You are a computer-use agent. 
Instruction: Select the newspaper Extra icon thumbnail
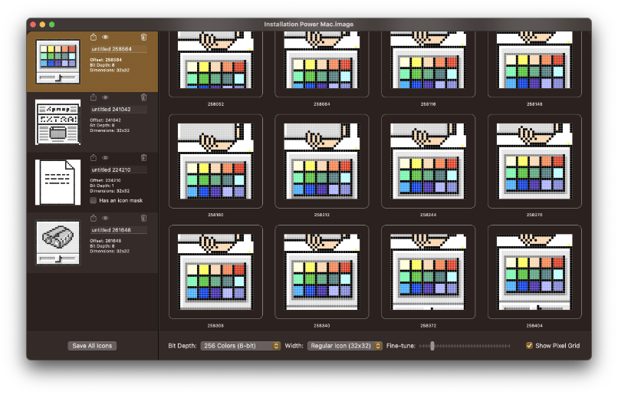click(x=58, y=122)
